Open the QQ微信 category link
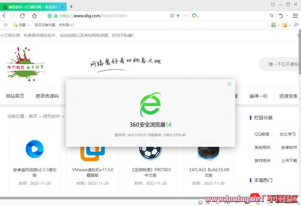This screenshot has height=206, width=301. coord(262,134)
